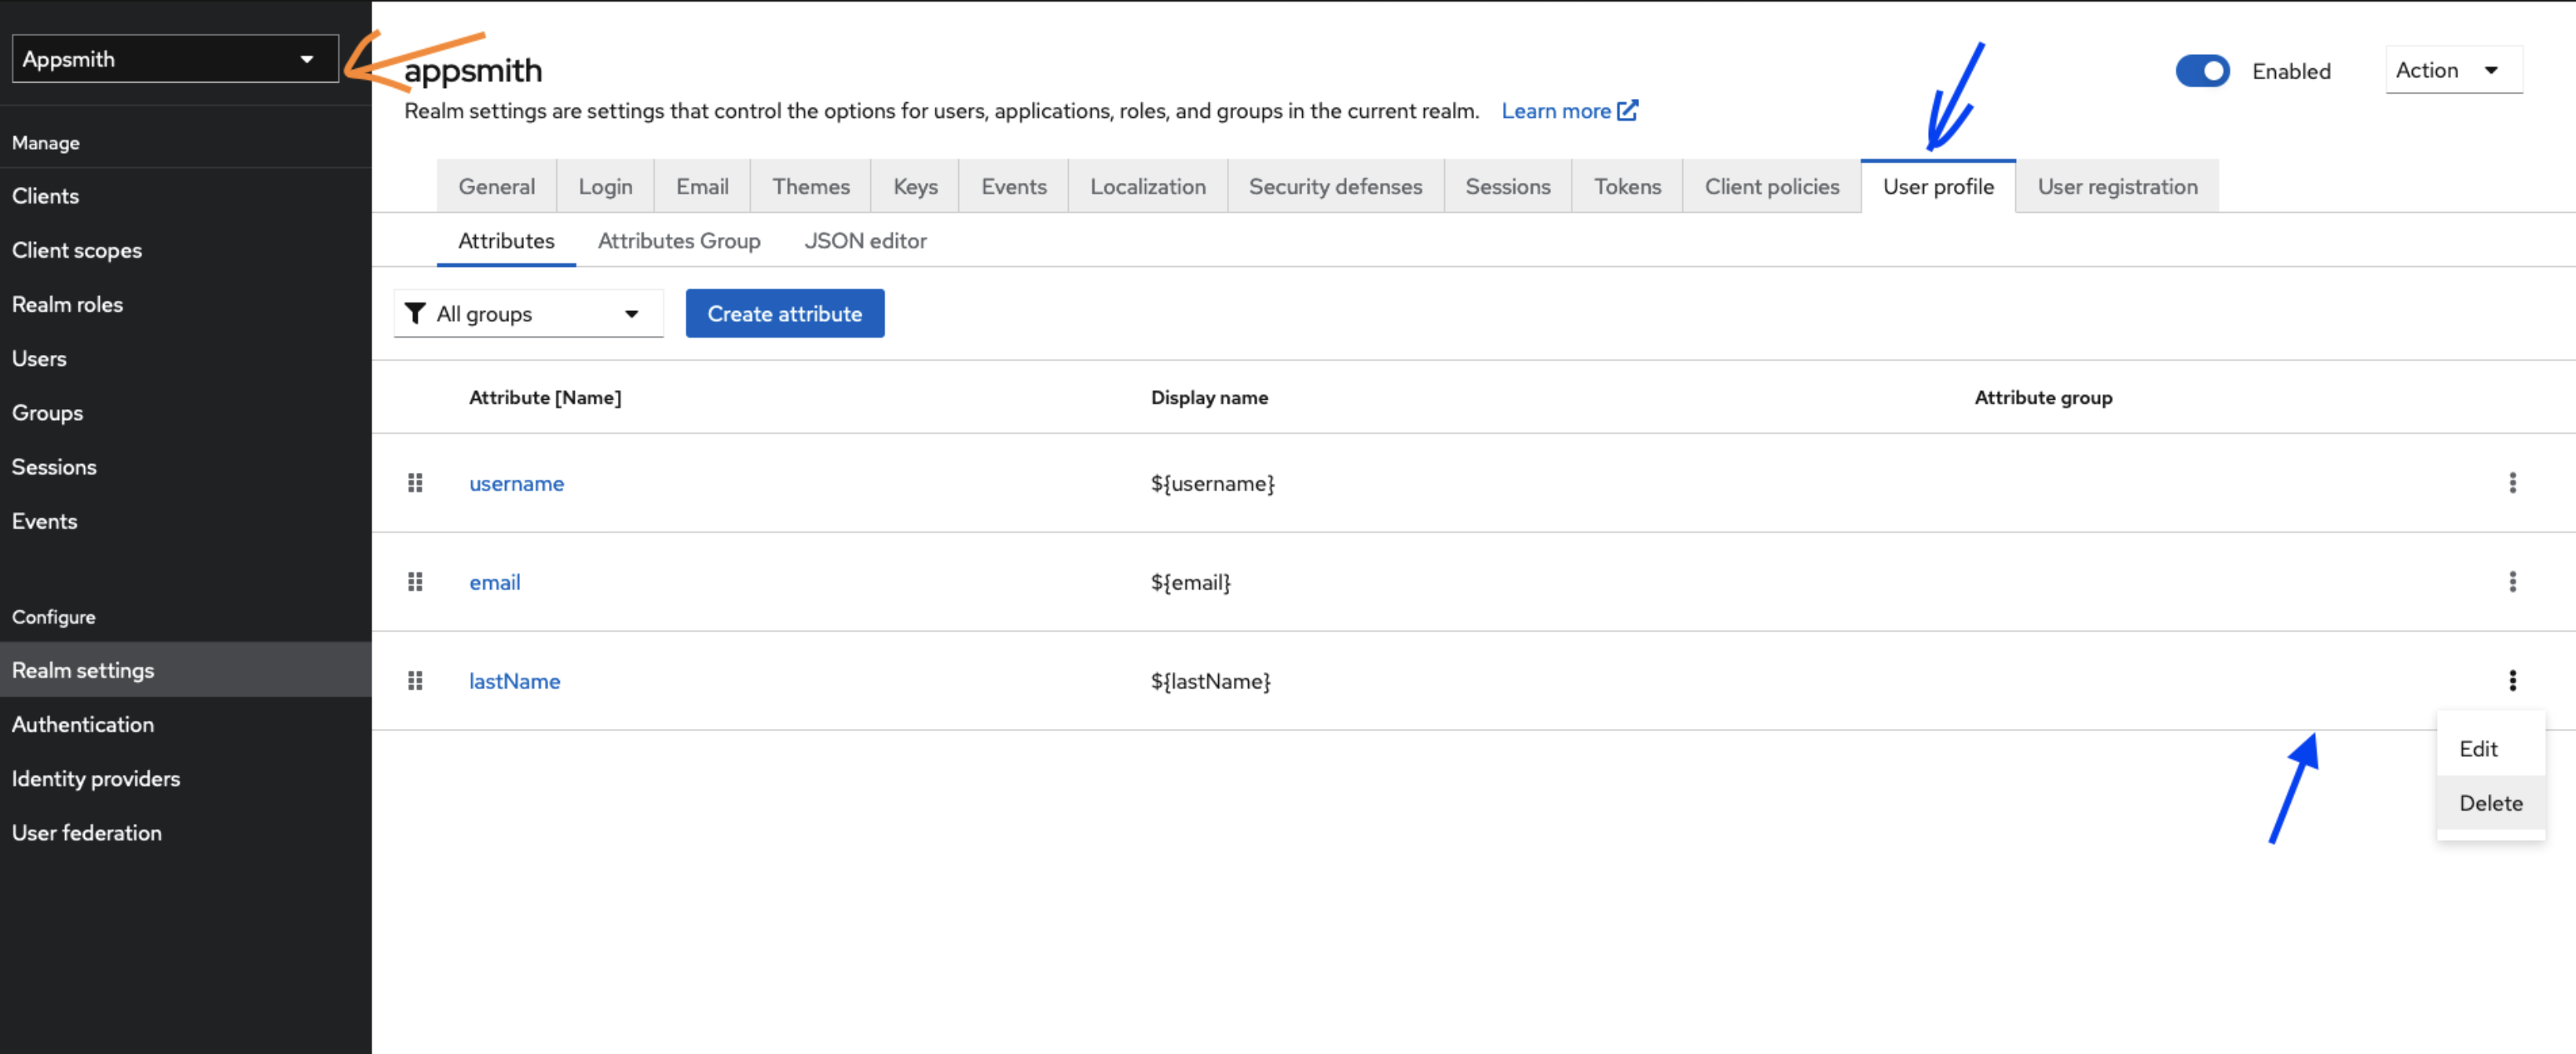The width and height of the screenshot is (2576, 1054).
Task: Click the lastName attribute name link
Action: tap(514, 679)
